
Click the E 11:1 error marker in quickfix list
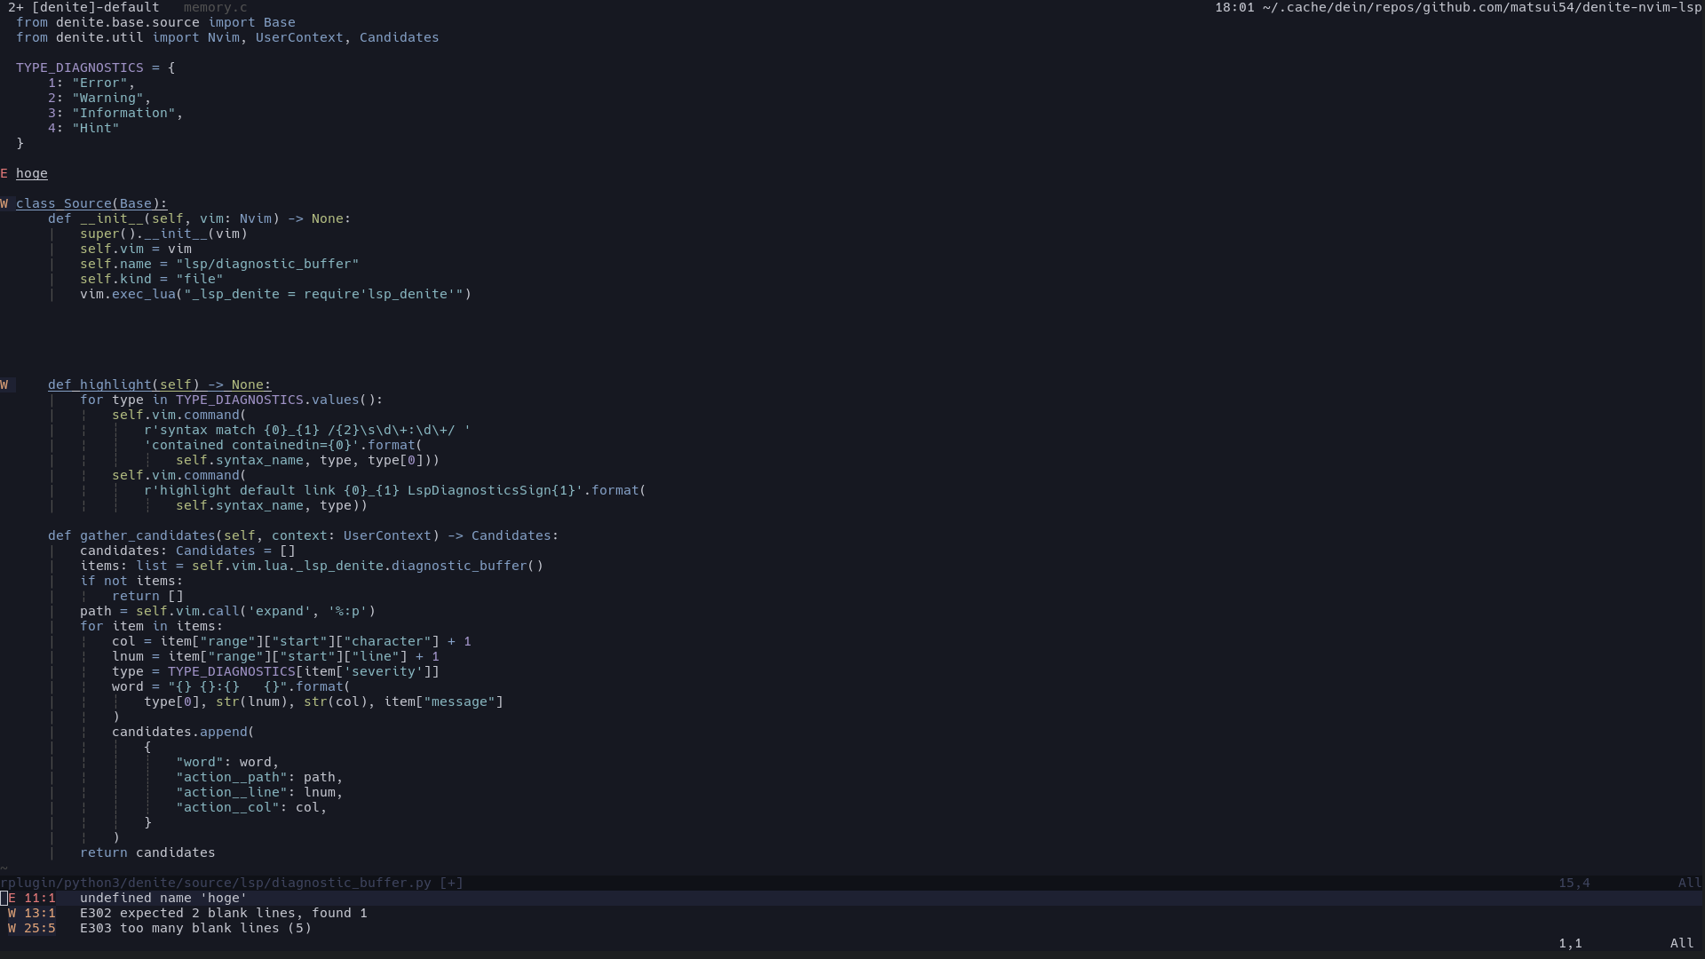coord(31,899)
